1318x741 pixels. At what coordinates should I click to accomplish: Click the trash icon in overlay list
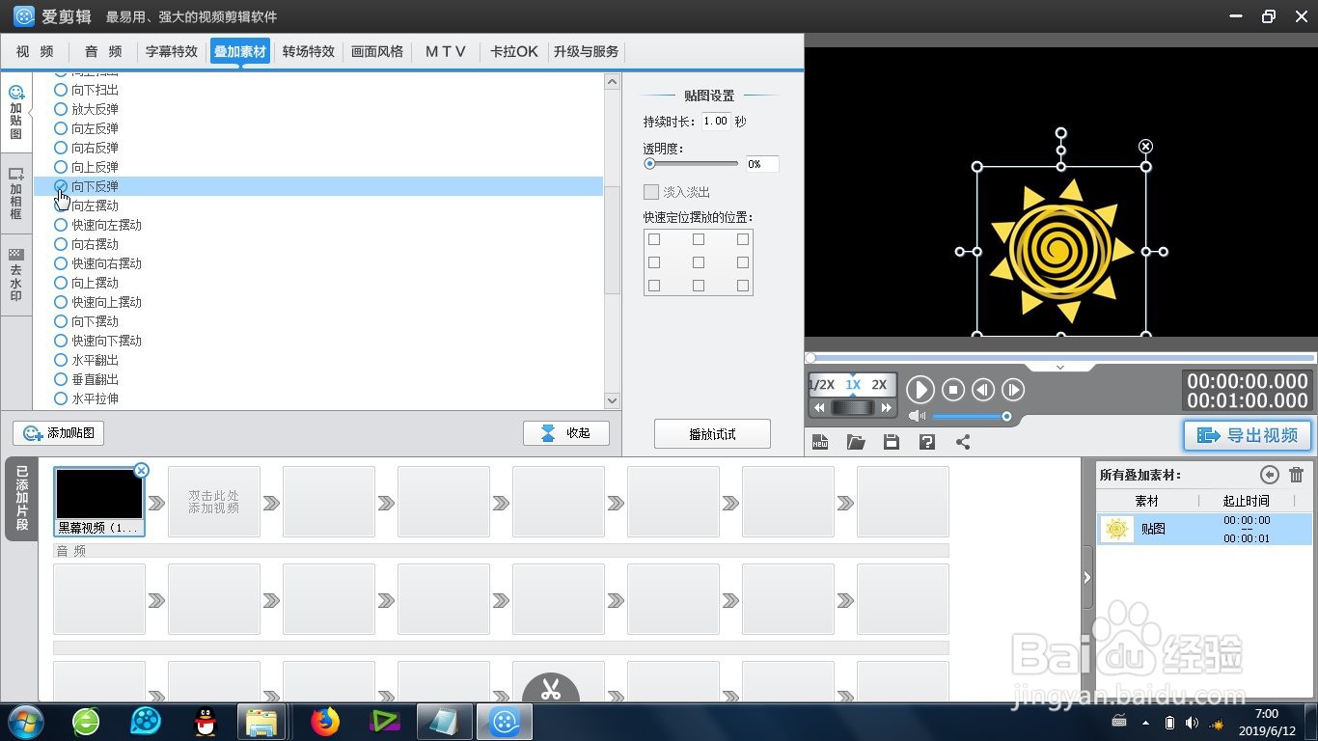pos(1297,475)
